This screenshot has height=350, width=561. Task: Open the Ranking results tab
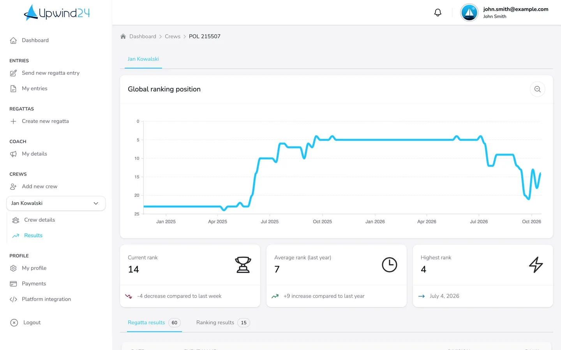pyautogui.click(x=223, y=323)
